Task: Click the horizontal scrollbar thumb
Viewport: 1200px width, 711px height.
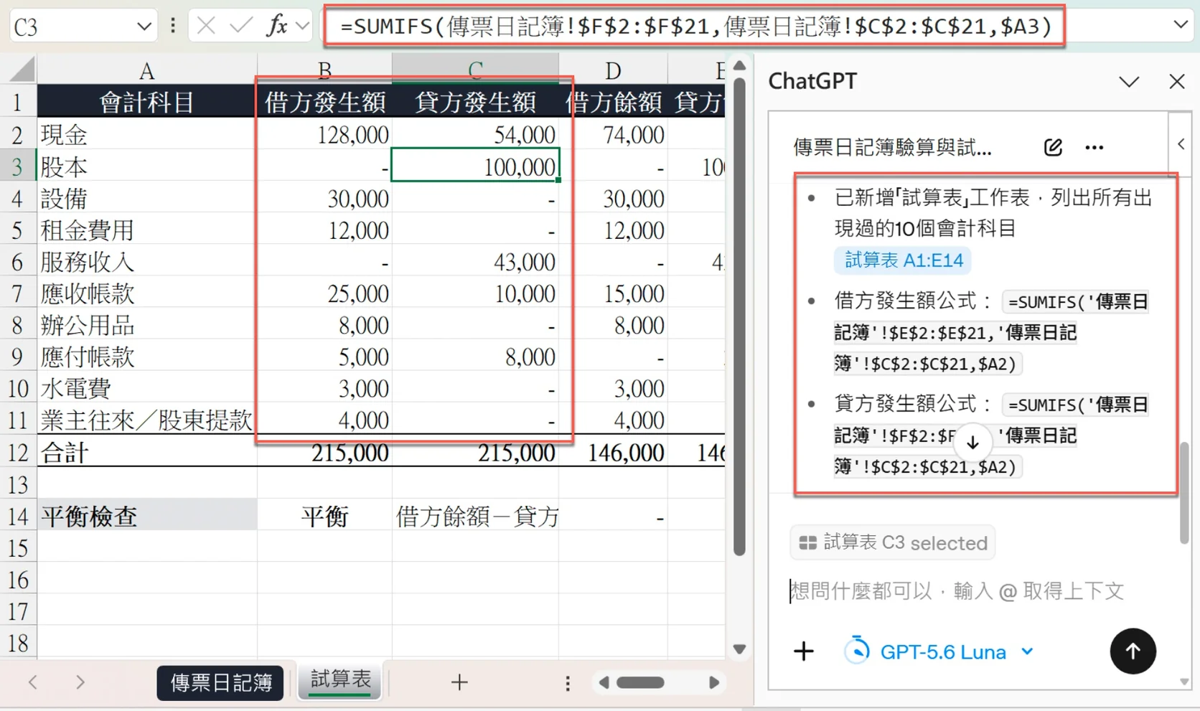Action: click(x=640, y=682)
